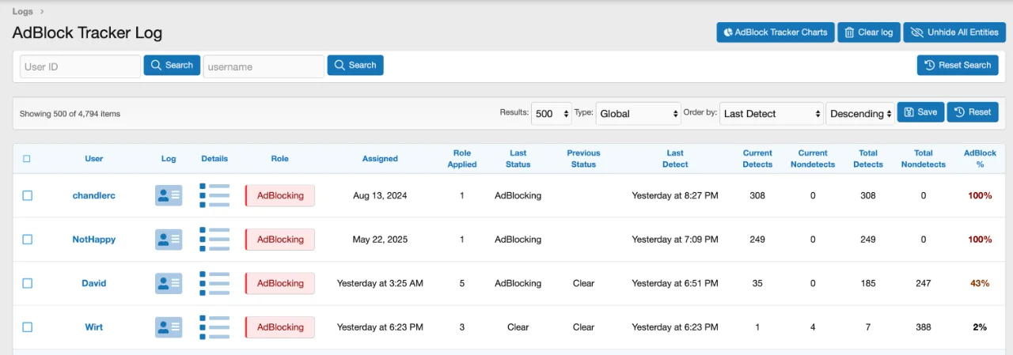Open Order by dropdown showing Last Detect
Image resolution: width=1013 pixels, height=355 pixels.
[x=772, y=113]
